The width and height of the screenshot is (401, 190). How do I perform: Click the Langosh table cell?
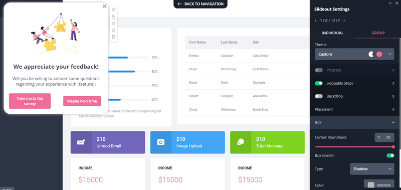(x=227, y=96)
